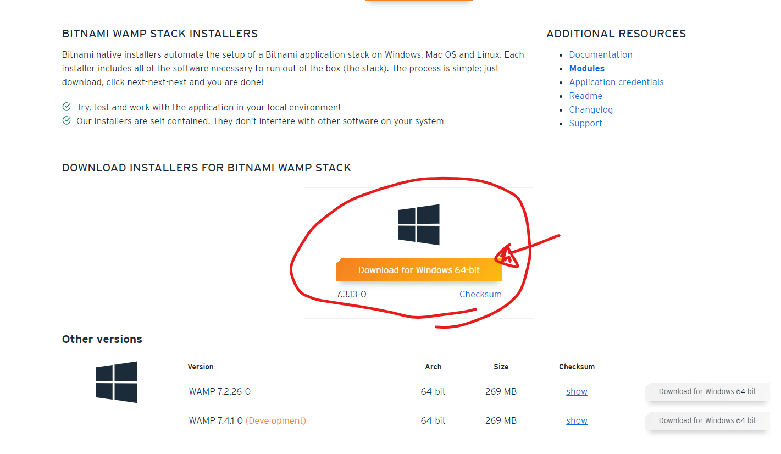Download WAMP 7.2.26-0 for Windows 64-bit
Screen dimensions: 781x454
click(x=707, y=391)
